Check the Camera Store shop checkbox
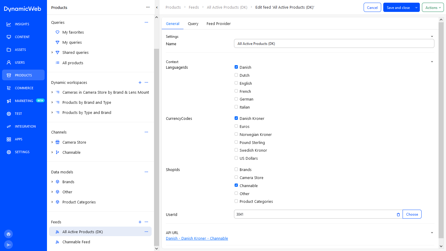Screen dimensions: 446x251 click(x=236, y=178)
